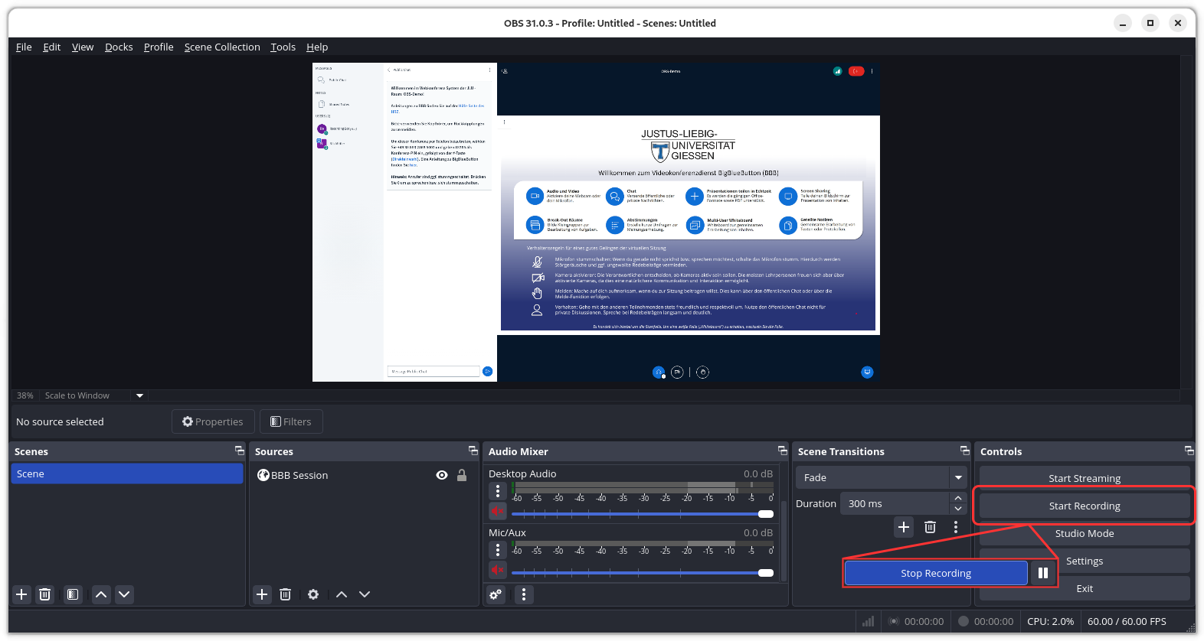Image resolution: width=1204 pixels, height=641 pixels.
Task: Add a new scene with plus icon
Action: [x=21, y=594]
